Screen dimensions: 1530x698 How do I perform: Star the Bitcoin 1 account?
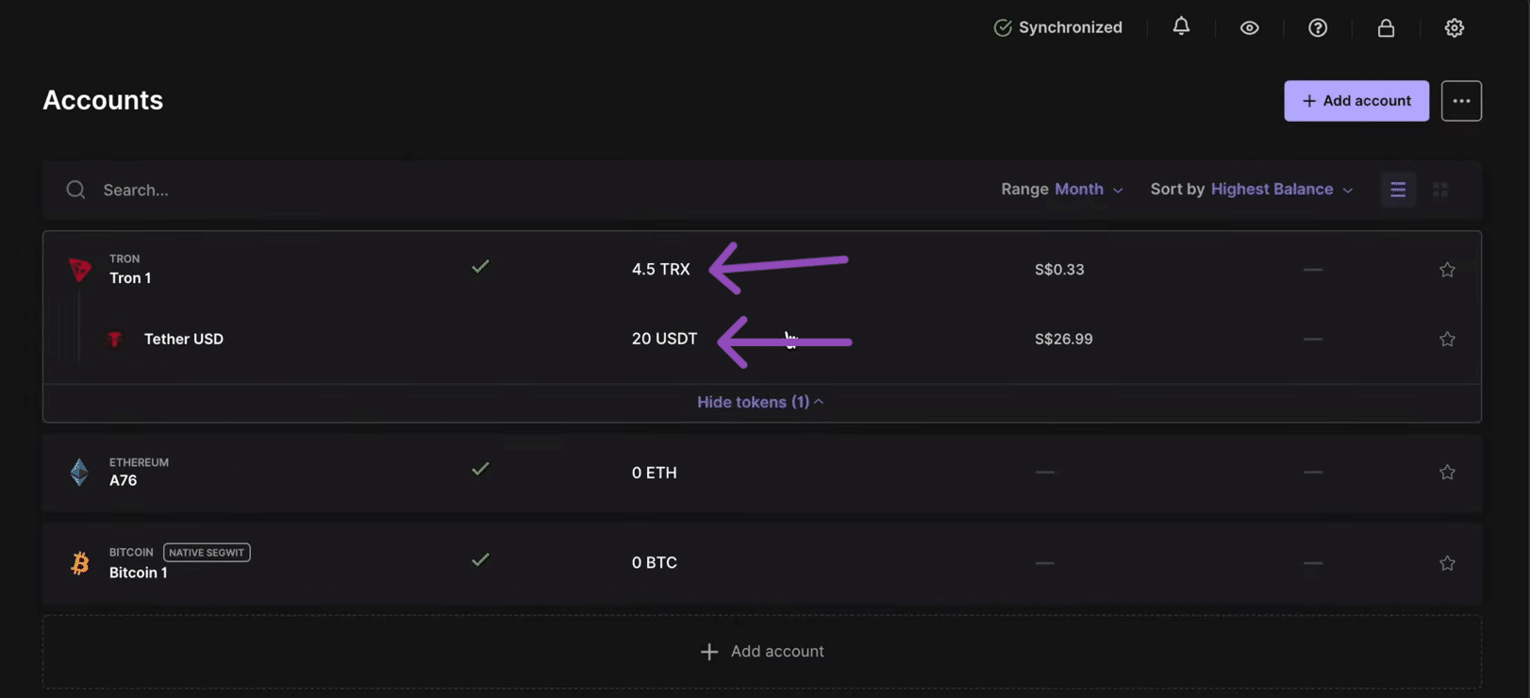click(1447, 563)
